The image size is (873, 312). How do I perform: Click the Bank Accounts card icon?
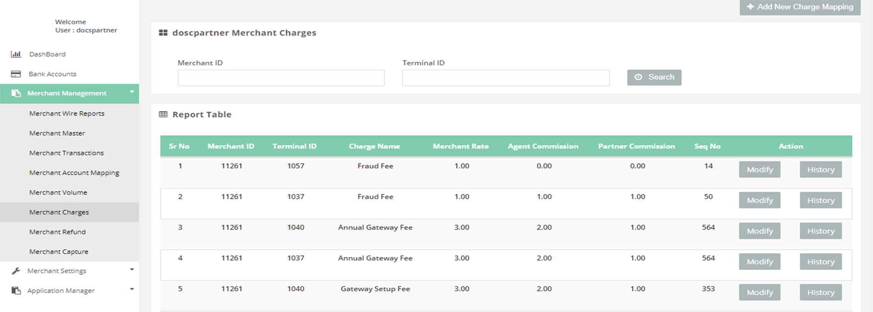click(16, 74)
